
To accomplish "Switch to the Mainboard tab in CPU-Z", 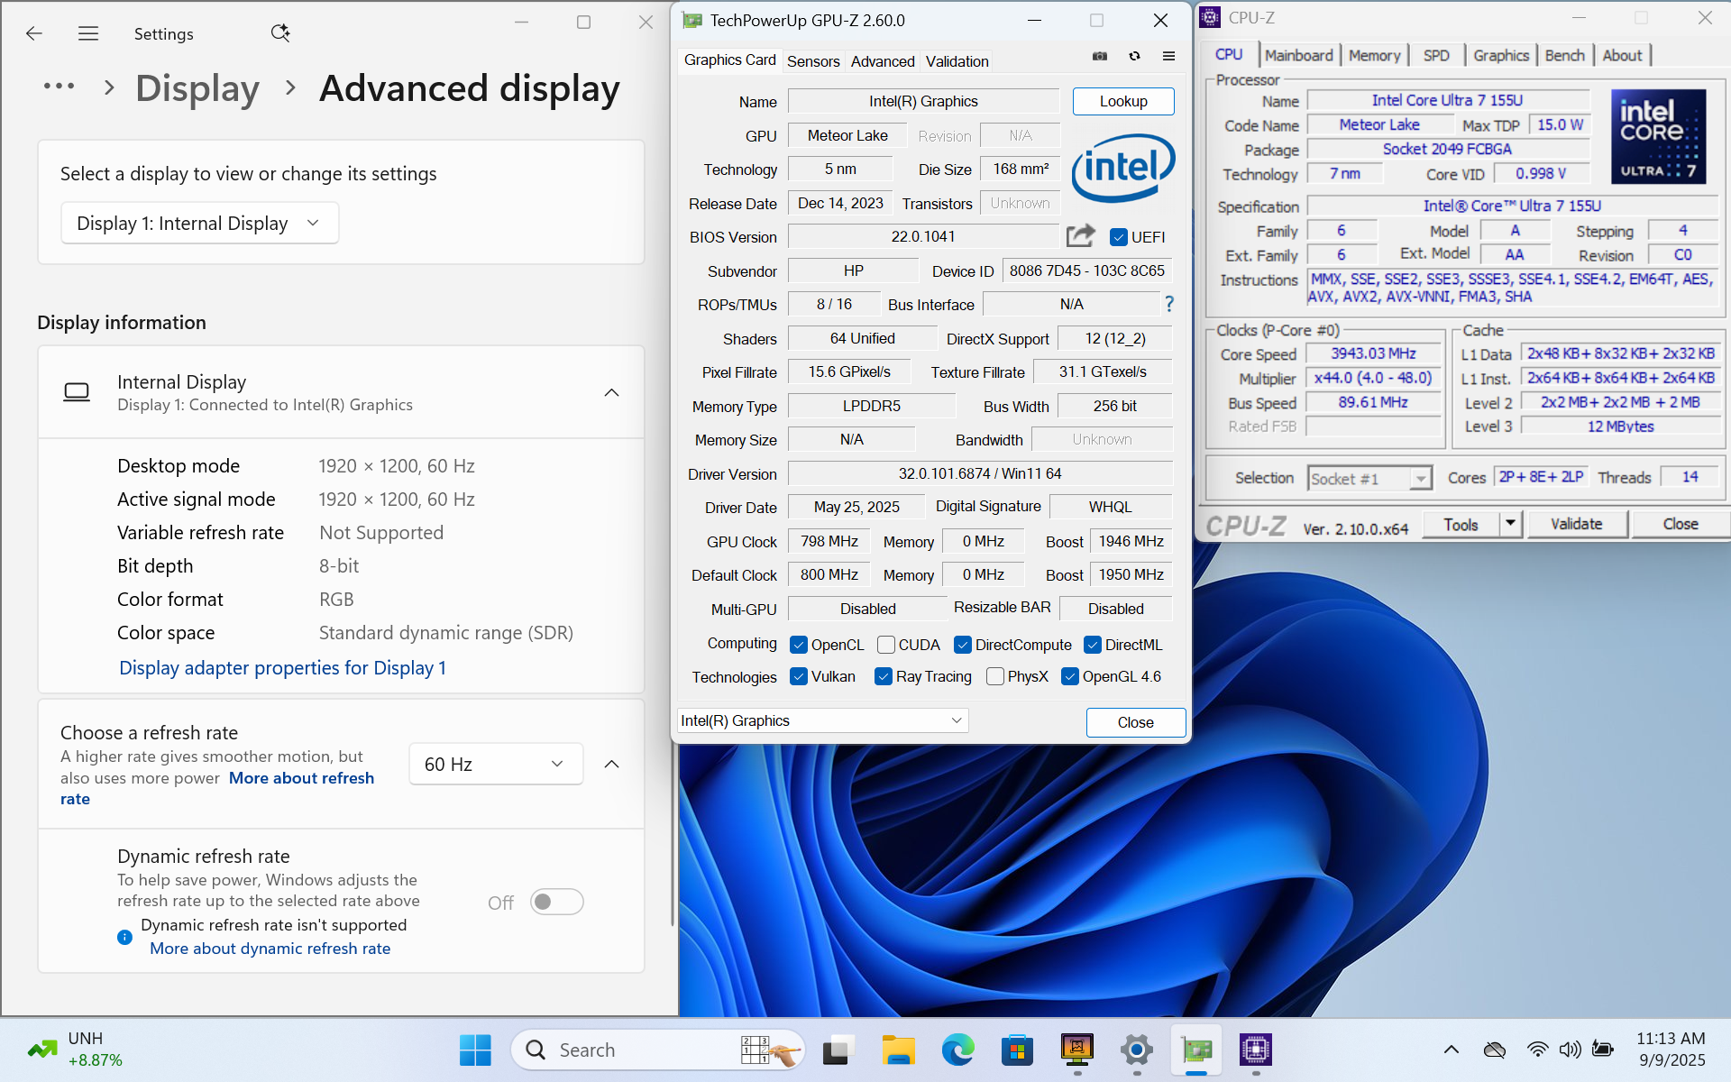I will coord(1298,55).
